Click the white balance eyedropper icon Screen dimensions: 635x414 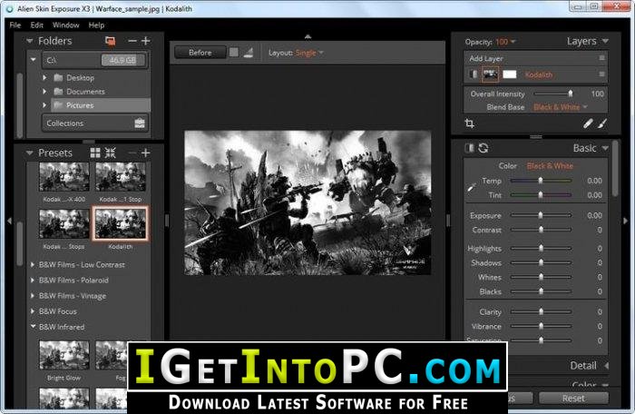(x=472, y=188)
